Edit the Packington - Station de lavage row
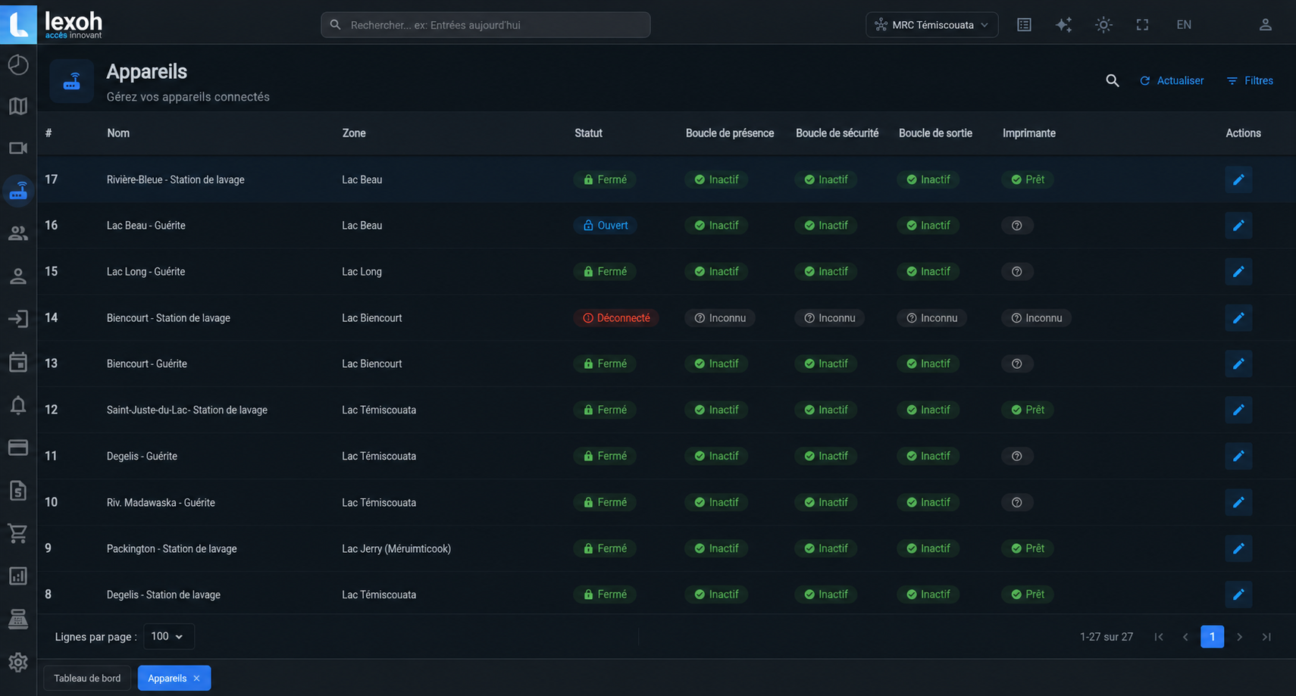The image size is (1296, 696). click(1238, 548)
